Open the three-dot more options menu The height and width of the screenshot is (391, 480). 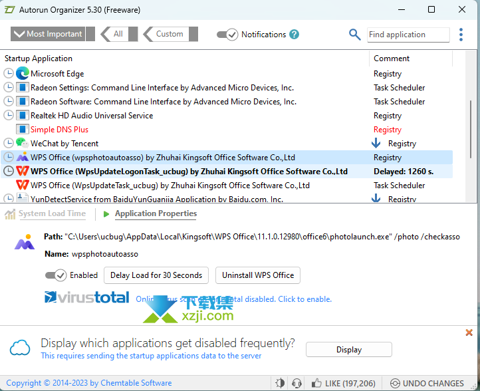[x=461, y=35]
